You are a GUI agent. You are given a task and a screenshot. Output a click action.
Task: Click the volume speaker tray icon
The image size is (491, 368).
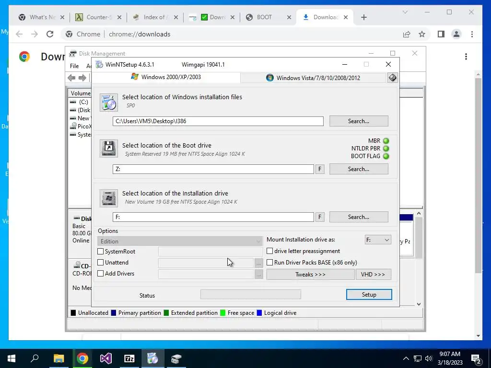point(429,358)
